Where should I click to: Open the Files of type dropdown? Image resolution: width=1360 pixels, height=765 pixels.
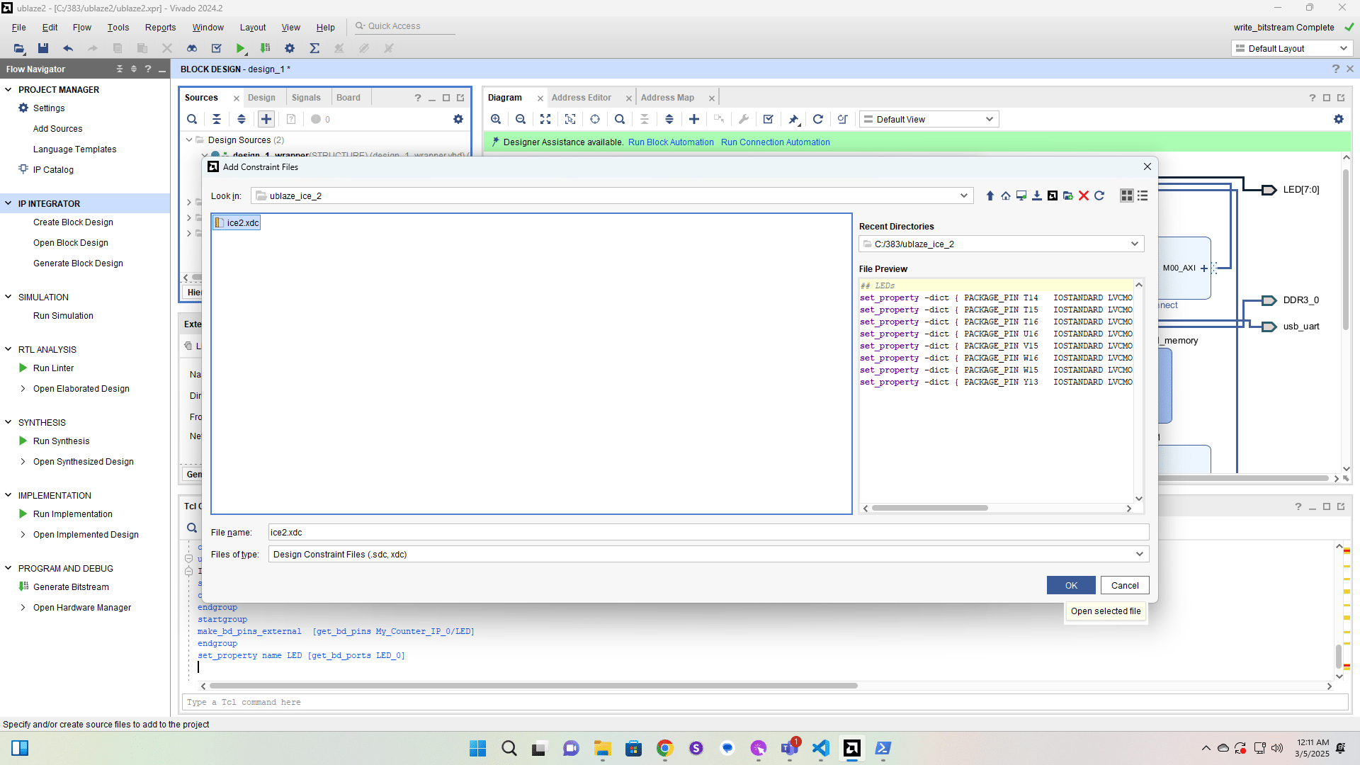pos(1139,555)
